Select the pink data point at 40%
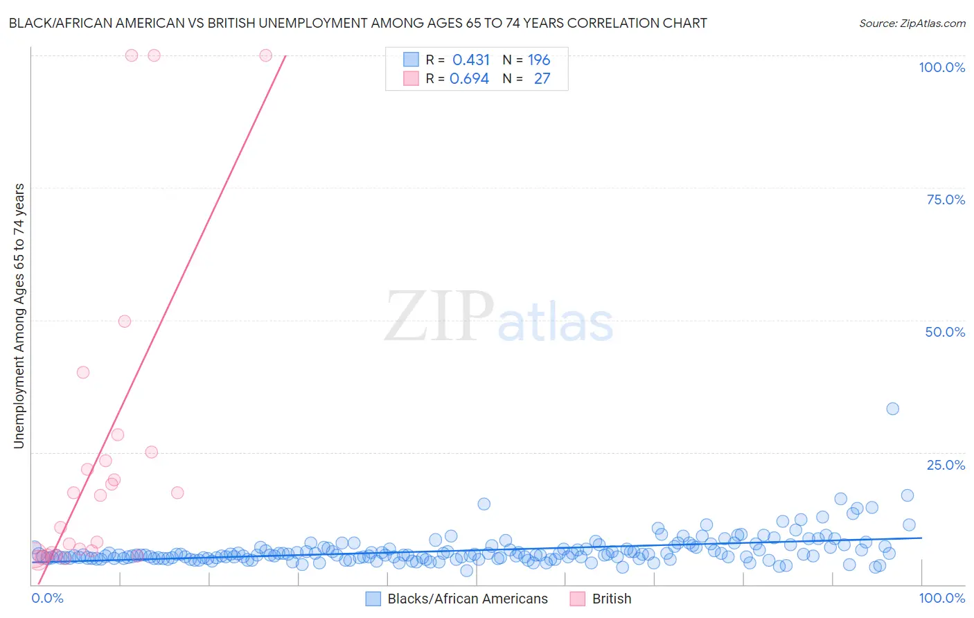The width and height of the screenshot is (974, 618). coord(83,372)
